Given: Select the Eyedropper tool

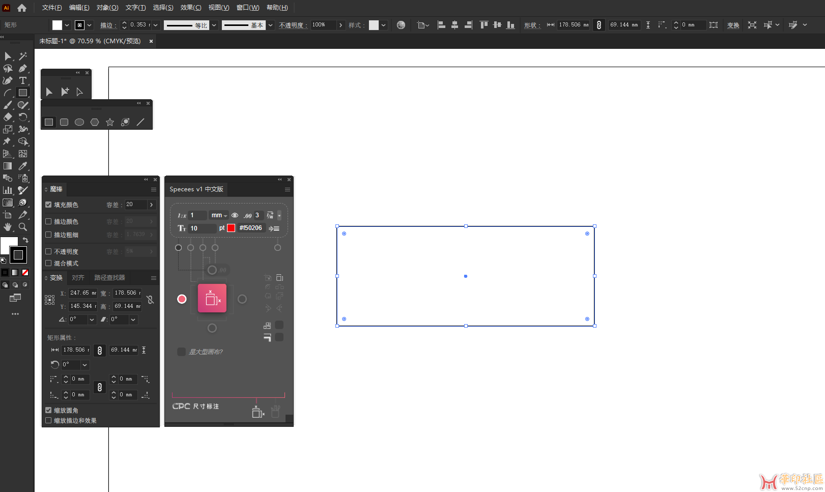Looking at the screenshot, I should [23, 166].
